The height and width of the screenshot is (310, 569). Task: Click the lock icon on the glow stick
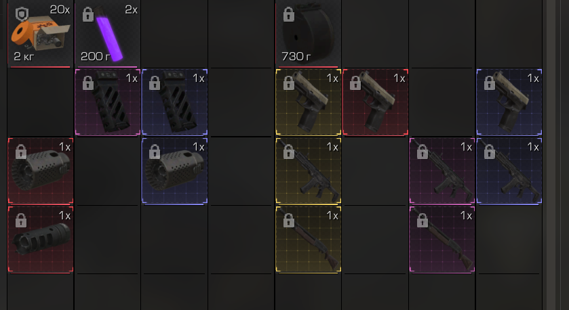click(x=88, y=14)
